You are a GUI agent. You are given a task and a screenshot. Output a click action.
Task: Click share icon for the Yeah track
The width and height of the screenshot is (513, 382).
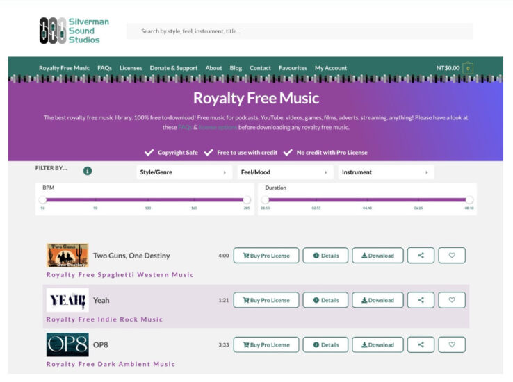point(421,300)
